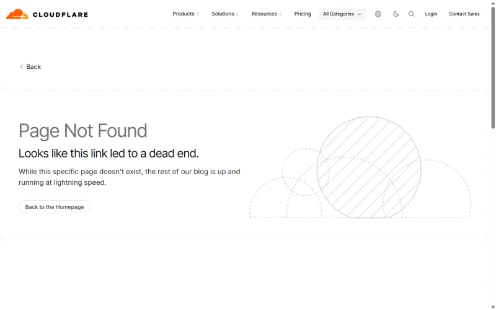Open the All Categories dropdown
This screenshot has width=496, height=310.
pos(342,14)
